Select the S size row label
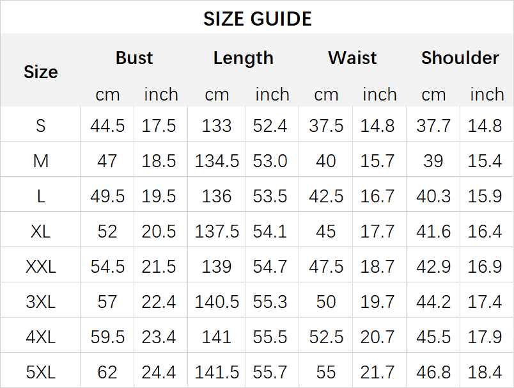Viewport: 514px width, 388px height. (40, 125)
